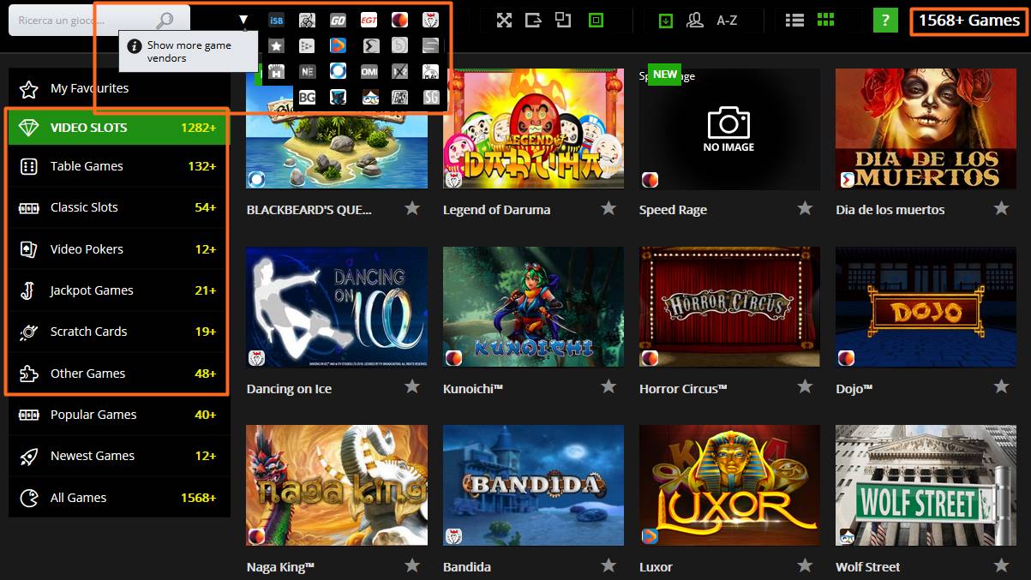The height and width of the screenshot is (580, 1031).
Task: Open Scratch Cards category
Action: click(x=119, y=332)
